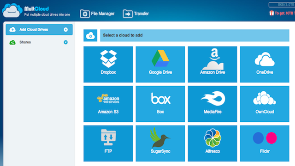Choose the SugarSync hummingbird tile

160,143
